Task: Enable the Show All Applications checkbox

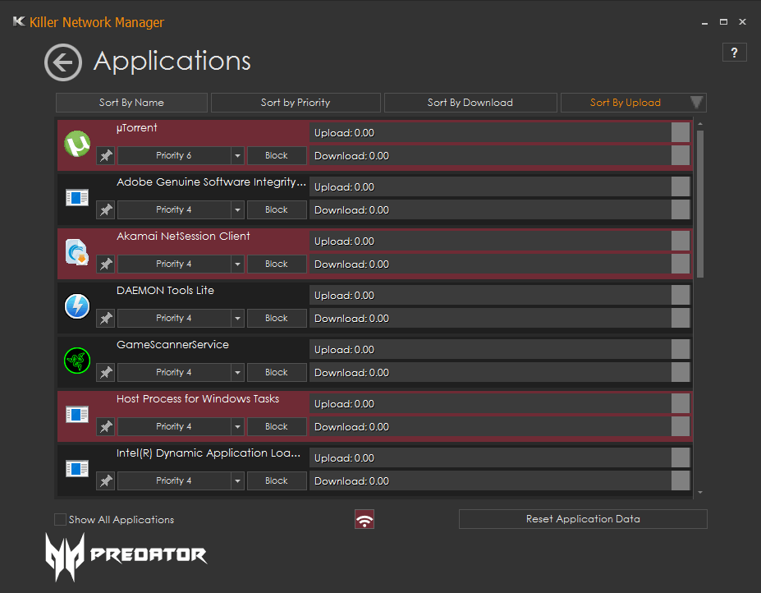Action: click(x=60, y=519)
